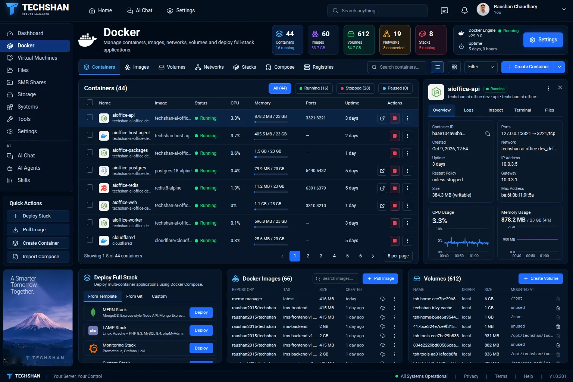Image resolution: width=573 pixels, height=382 pixels.
Task: Copy the container ID baae104a93ba
Action: tap(488, 134)
